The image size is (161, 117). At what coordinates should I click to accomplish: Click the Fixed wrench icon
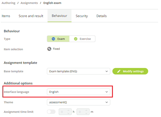pyautogui.click(x=49, y=49)
